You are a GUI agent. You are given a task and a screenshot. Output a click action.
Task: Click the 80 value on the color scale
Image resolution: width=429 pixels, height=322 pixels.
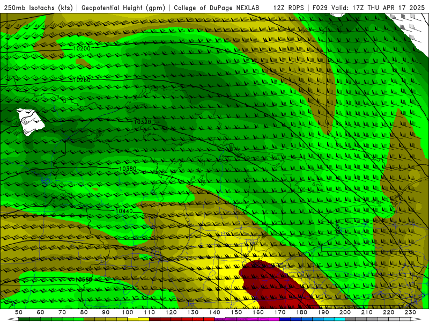click(84, 312)
